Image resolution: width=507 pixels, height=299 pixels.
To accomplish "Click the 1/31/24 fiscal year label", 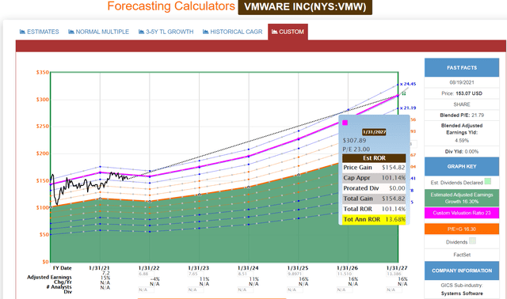I will coord(248,268).
